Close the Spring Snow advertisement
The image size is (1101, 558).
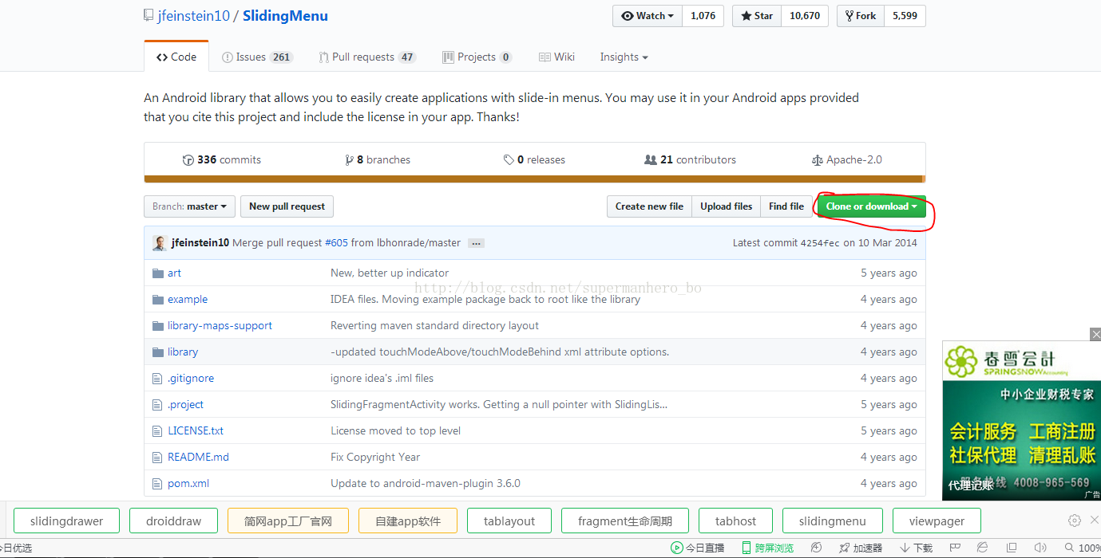[x=1095, y=334]
